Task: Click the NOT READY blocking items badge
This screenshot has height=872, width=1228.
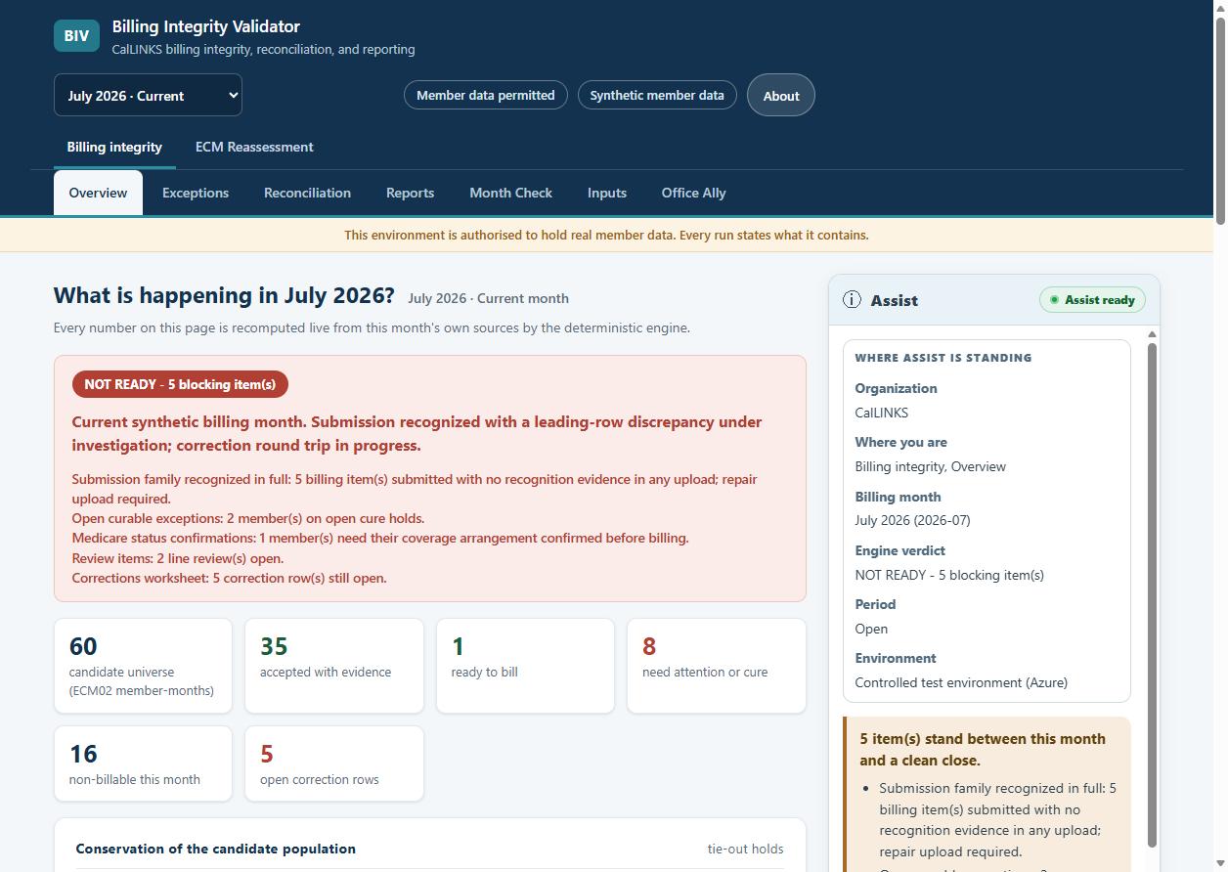Action: coord(180,384)
